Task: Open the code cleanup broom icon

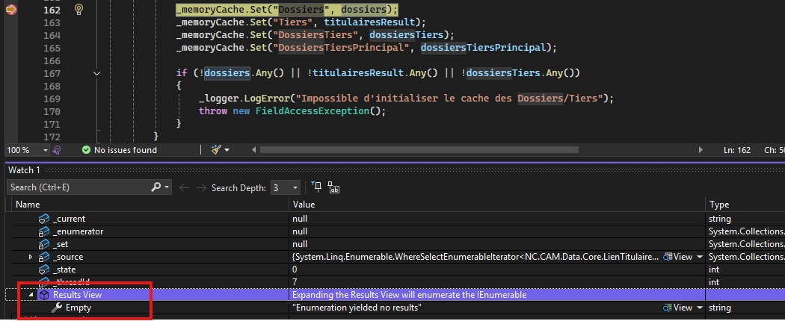Action: 217,150
